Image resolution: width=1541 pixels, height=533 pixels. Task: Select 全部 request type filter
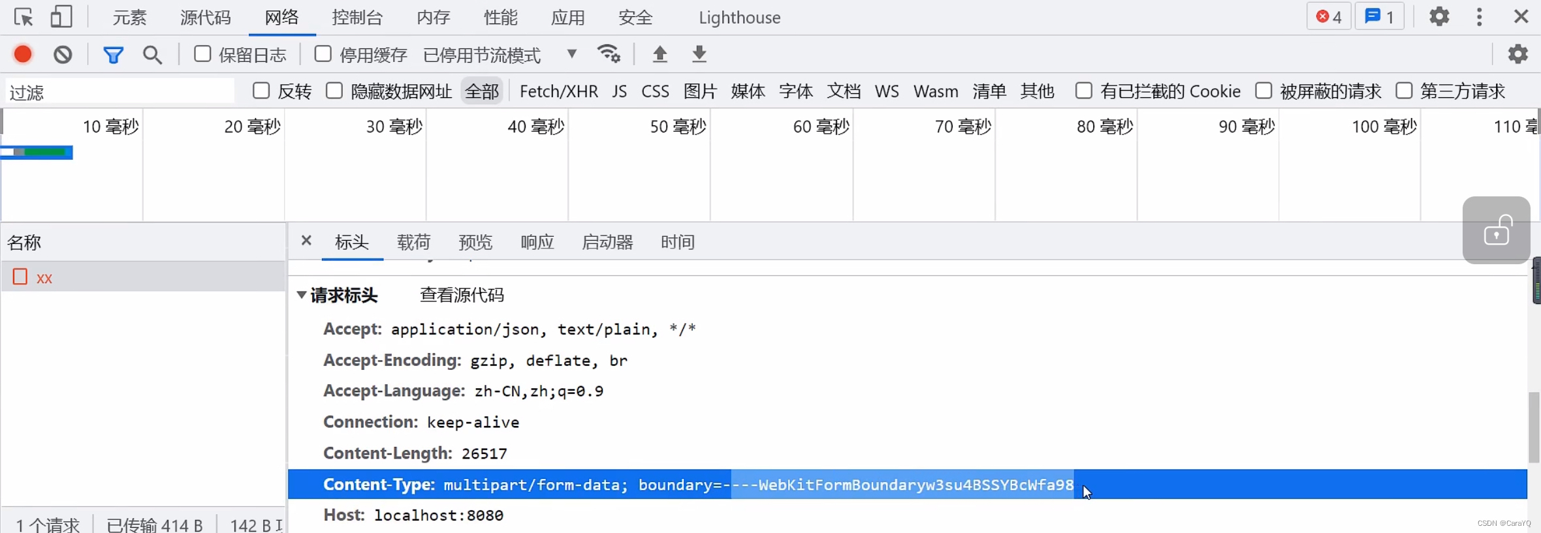482,91
